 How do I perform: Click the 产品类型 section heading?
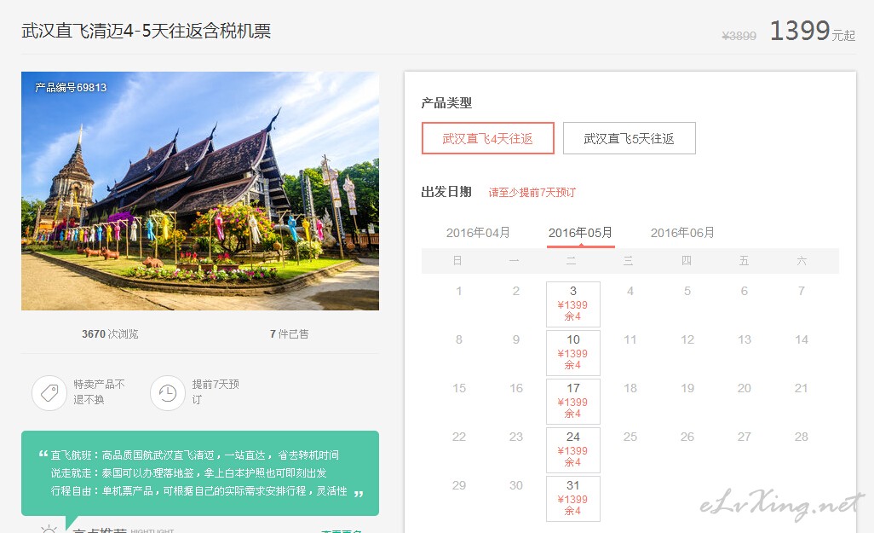[446, 102]
